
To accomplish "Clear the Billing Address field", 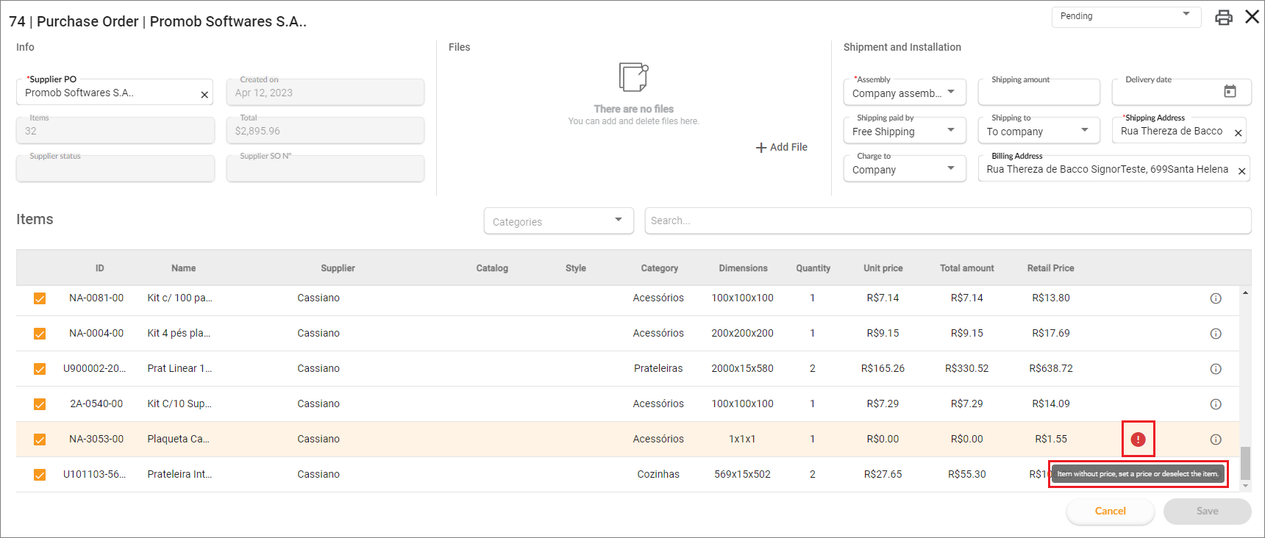I will (x=1241, y=171).
